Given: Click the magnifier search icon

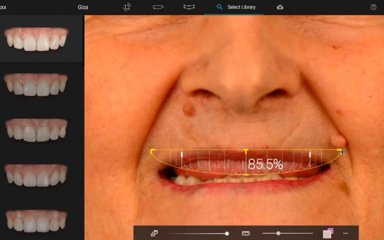Looking at the screenshot, I should (219, 7).
